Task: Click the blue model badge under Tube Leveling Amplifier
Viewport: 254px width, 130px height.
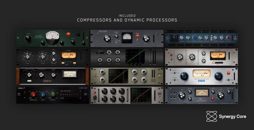Action: click(x=202, y=81)
